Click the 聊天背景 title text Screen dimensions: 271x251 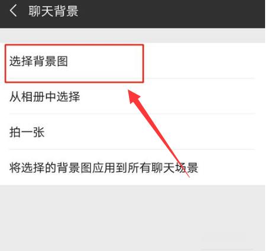pos(53,11)
